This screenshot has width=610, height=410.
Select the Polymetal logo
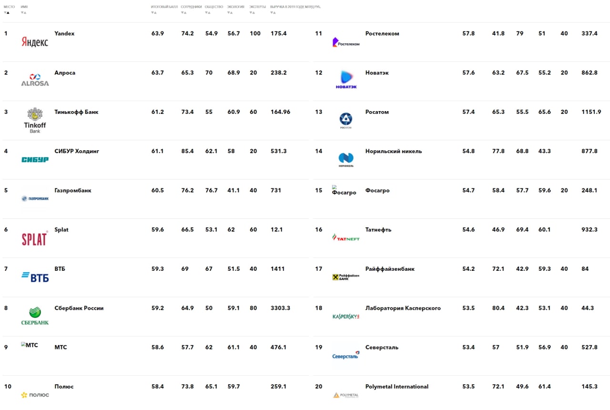(x=346, y=395)
